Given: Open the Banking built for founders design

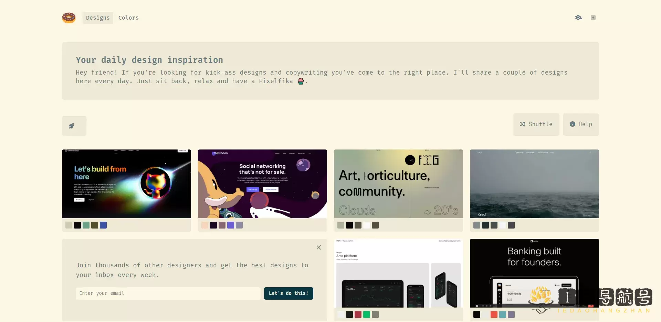Looking at the screenshot, I should (x=534, y=273).
